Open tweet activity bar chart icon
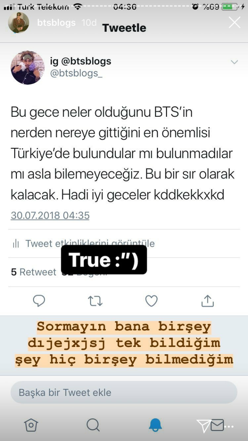Viewport: 248px width, 441px height. (x=16, y=244)
